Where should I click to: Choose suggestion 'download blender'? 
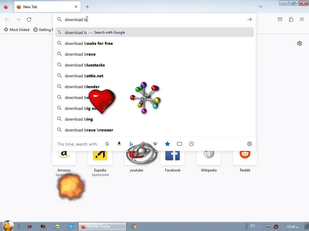(154, 87)
